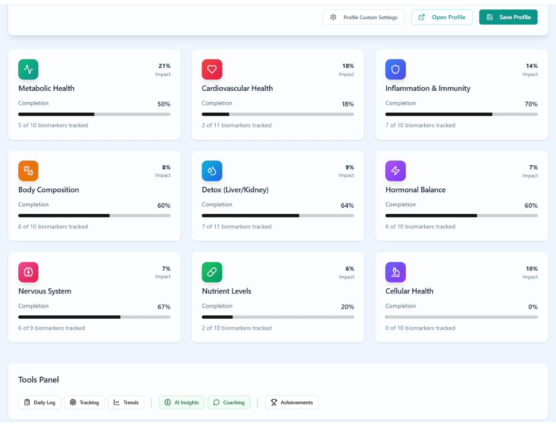The image size is (556, 431).
Task: Click the Hormonal Balance lightning icon
Action: pos(395,171)
